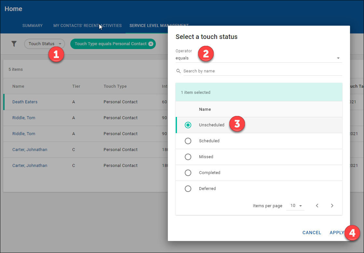Click the '1 item selected' banner

(259, 92)
